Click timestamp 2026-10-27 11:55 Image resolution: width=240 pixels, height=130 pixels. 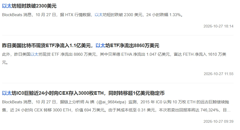point(219,74)
